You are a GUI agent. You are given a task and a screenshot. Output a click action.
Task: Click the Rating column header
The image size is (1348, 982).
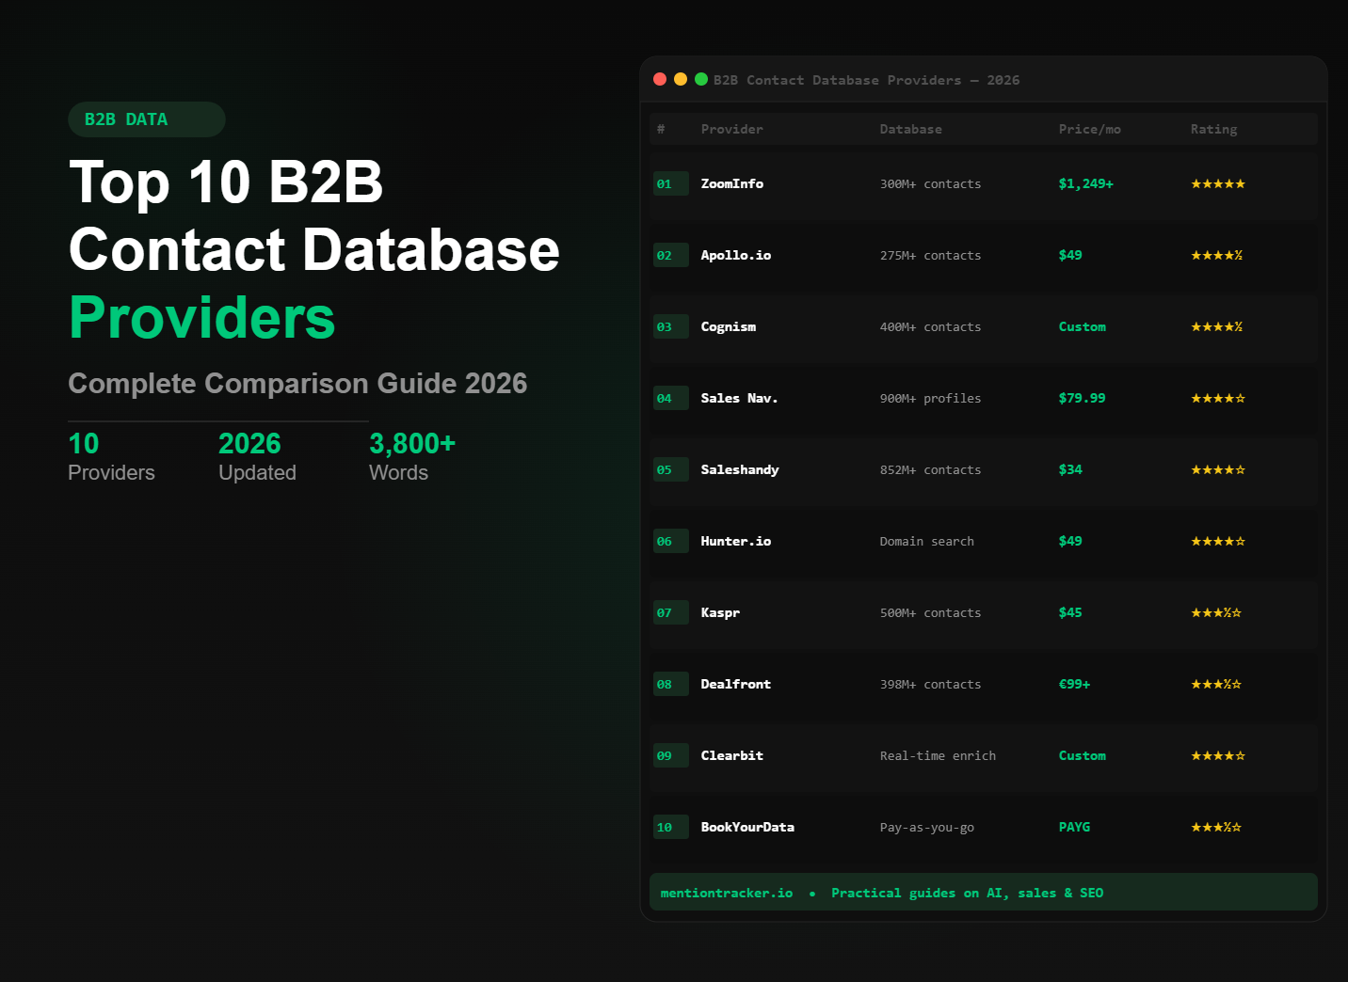(x=1214, y=129)
